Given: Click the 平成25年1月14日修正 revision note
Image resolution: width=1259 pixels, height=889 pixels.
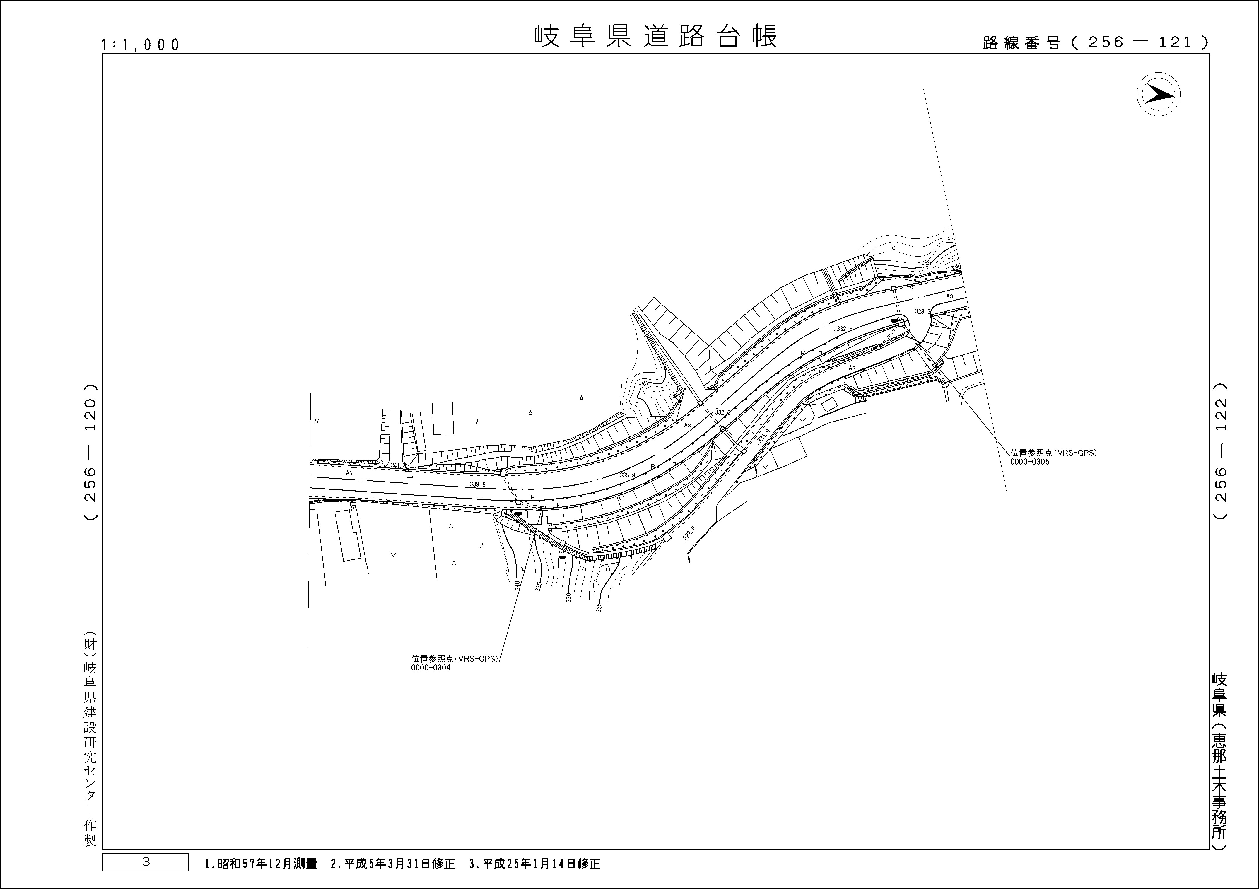Looking at the screenshot, I should (x=535, y=864).
